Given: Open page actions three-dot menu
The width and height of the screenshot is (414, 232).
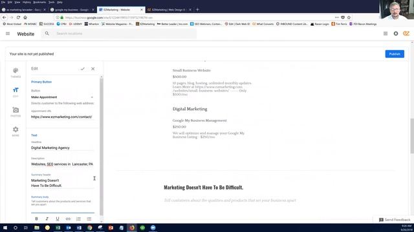Looking at the screenshot, I should point(336,17).
